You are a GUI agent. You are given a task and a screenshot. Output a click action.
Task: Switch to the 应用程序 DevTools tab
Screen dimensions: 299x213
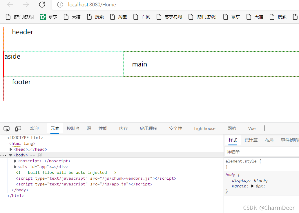148,129
